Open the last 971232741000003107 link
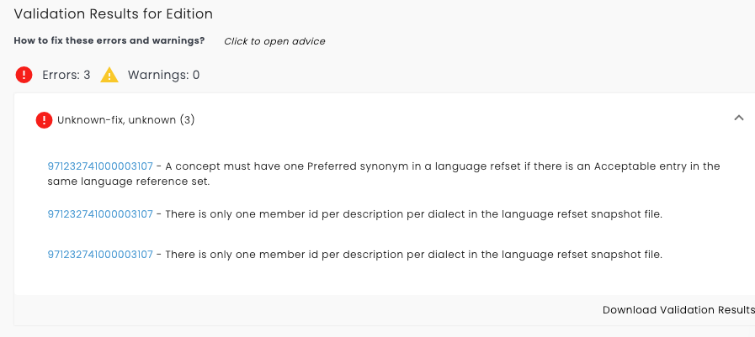The height and width of the screenshot is (337, 755). [100, 255]
